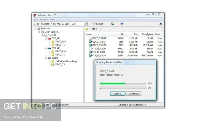Click the 2% overall progress bar

tap(123, 88)
